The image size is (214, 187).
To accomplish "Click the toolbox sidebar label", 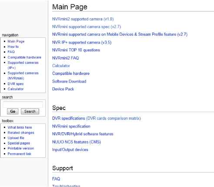I will coord(8,120).
